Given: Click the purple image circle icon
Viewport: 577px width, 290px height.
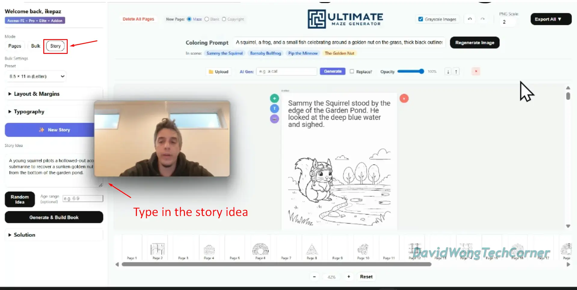Looking at the screenshot, I should (274, 119).
